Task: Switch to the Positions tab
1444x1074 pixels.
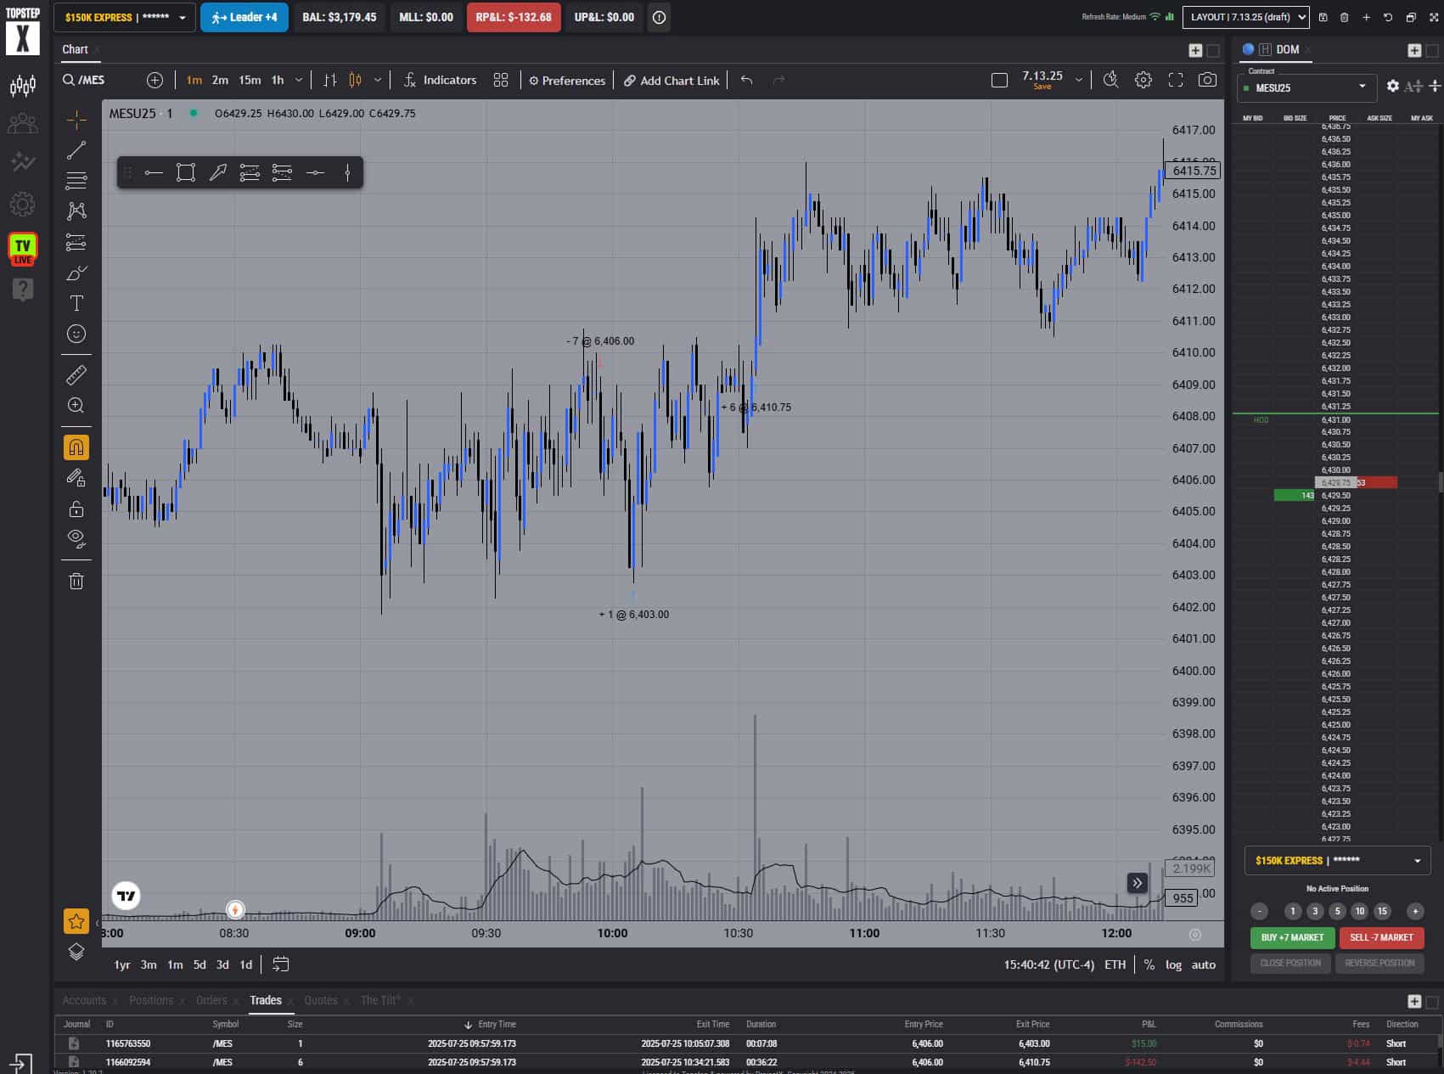Action: [x=151, y=1000]
